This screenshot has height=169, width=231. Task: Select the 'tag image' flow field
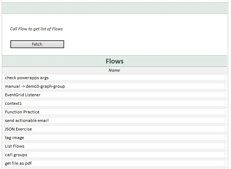click(x=115, y=138)
